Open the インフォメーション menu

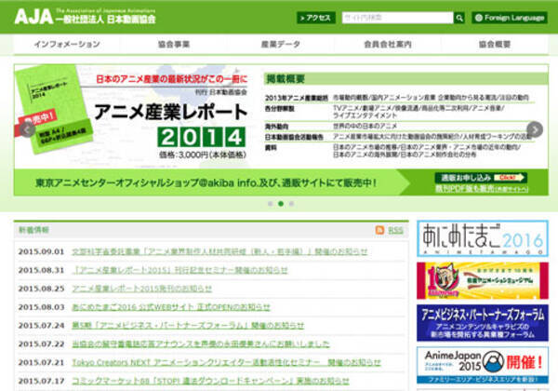pyautogui.click(x=68, y=45)
